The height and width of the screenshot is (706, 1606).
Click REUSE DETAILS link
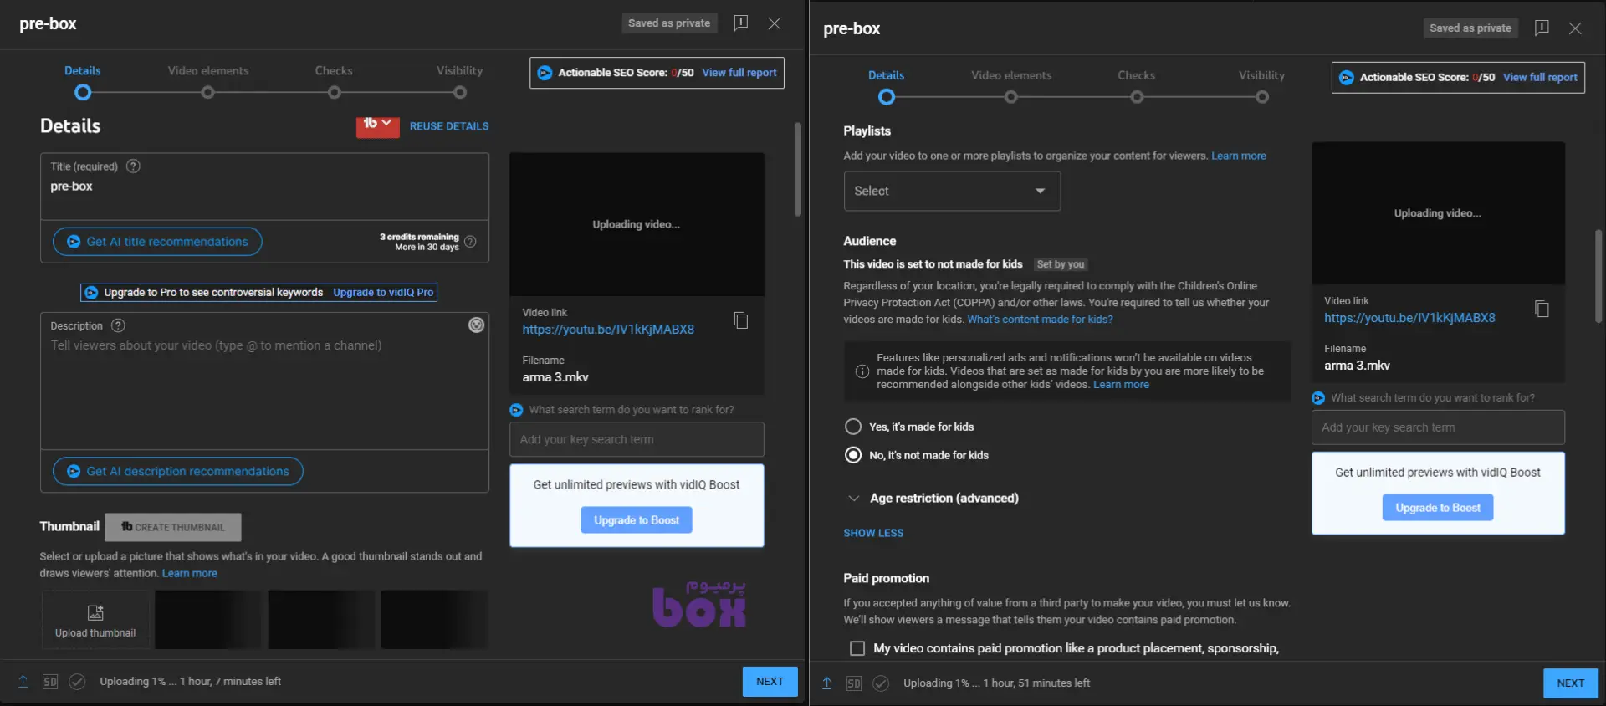449,126
